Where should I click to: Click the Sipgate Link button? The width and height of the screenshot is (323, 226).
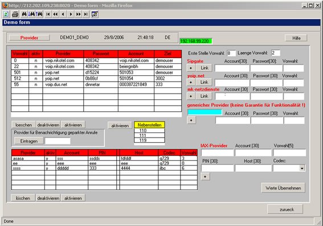coord(204,68)
